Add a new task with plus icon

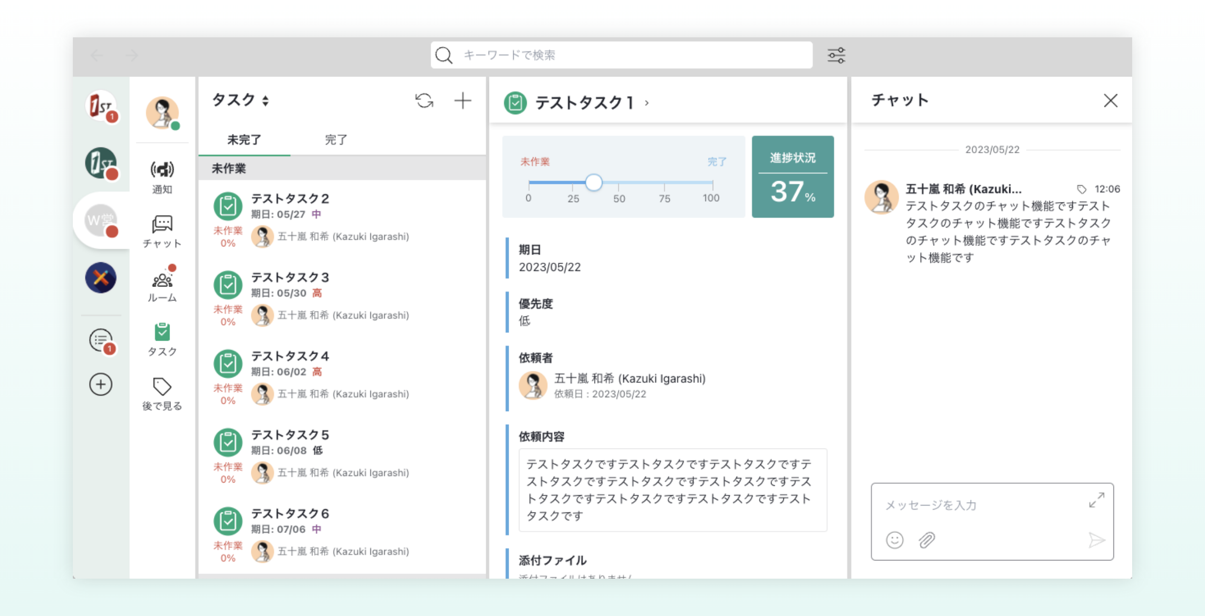click(x=463, y=100)
